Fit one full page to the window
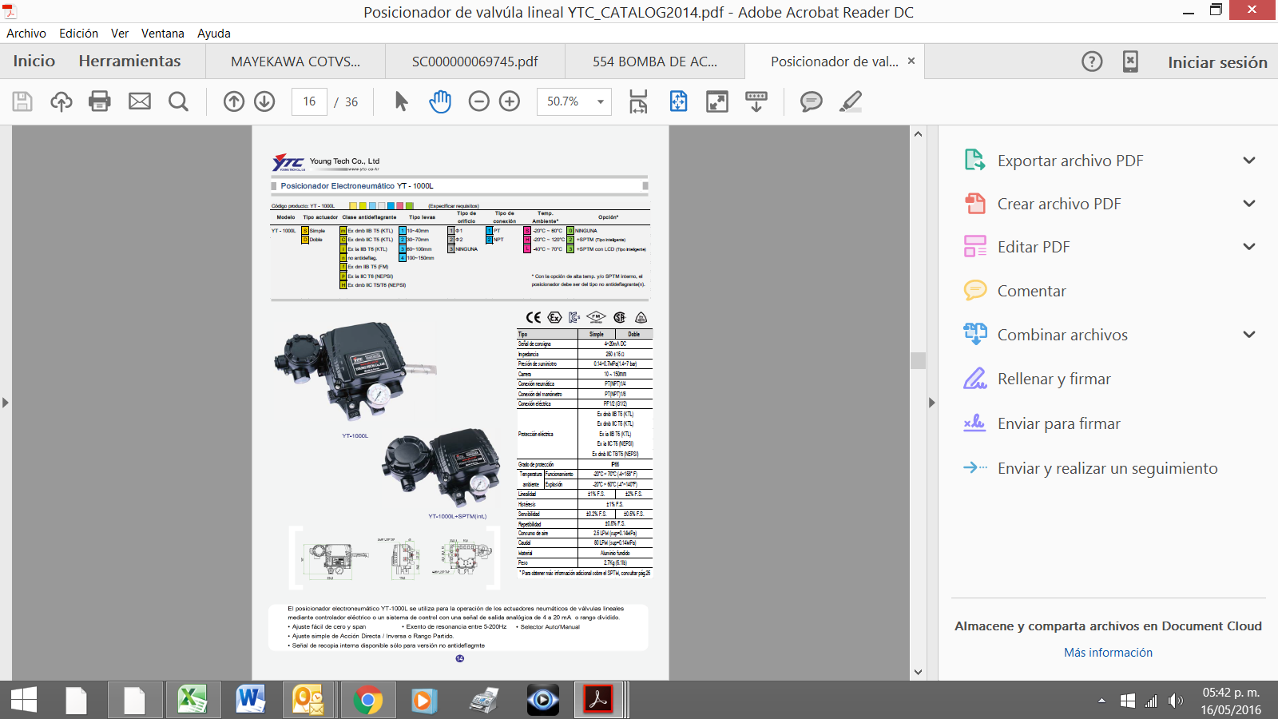 (x=678, y=101)
